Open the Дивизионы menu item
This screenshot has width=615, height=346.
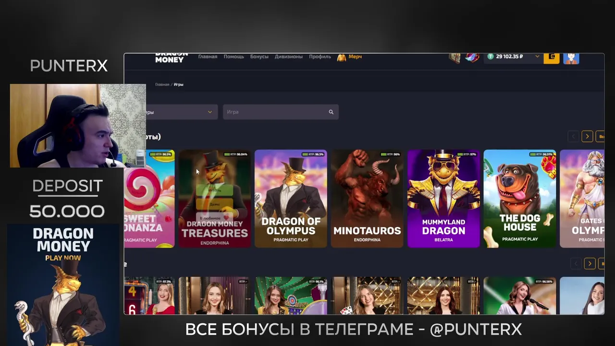point(288,57)
